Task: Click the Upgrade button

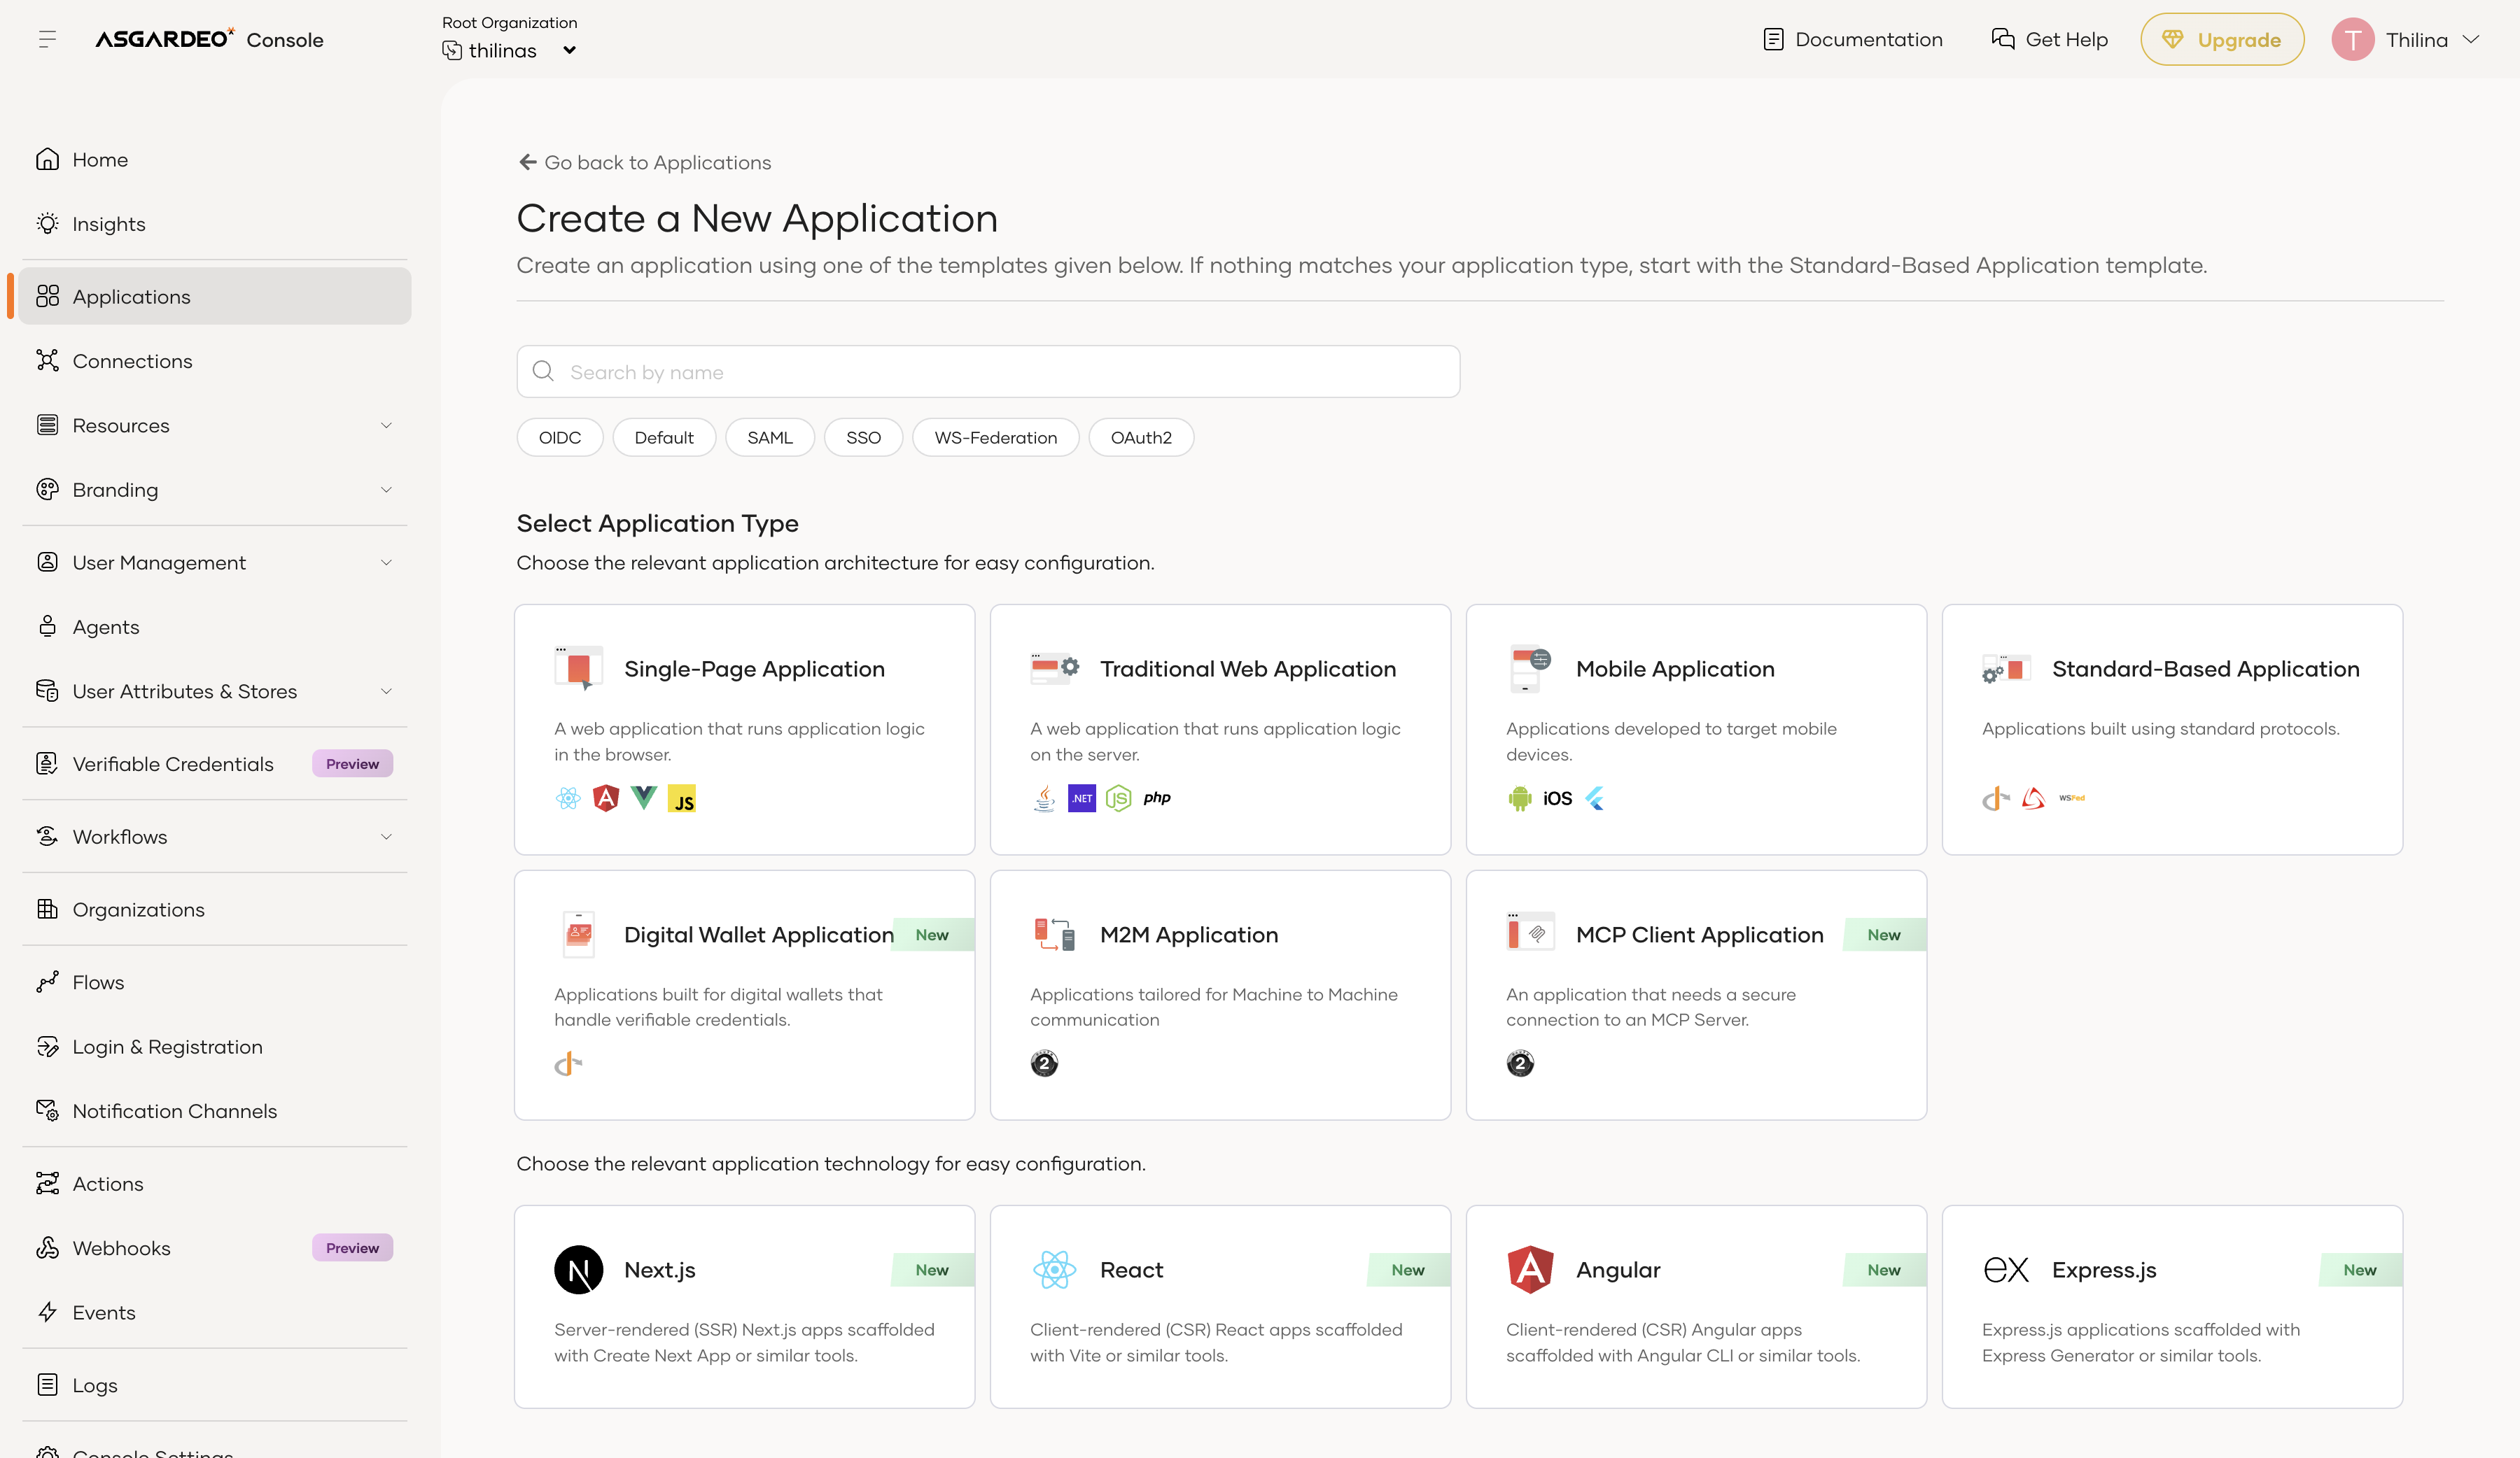Action: click(x=2222, y=39)
